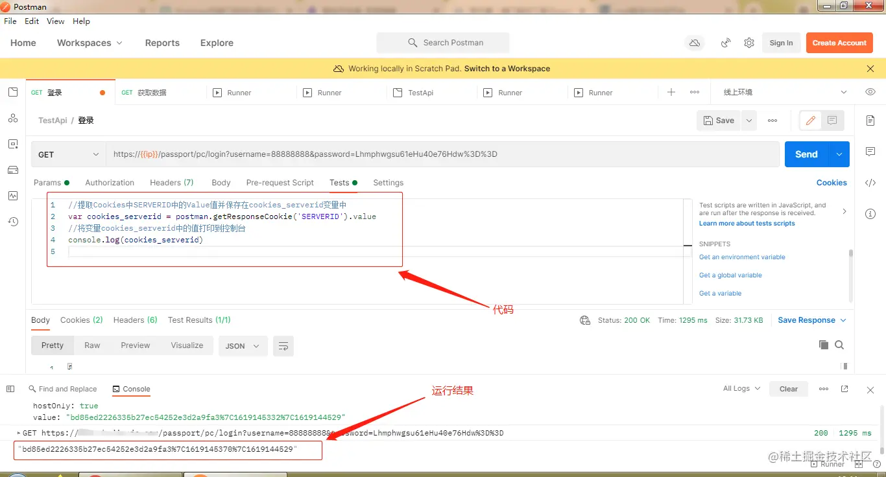886x477 pixels.
Task: Open the comments icon in right sidebar
Action: coord(870,152)
